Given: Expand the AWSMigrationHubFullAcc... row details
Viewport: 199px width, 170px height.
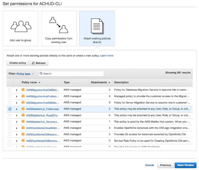Looking at the screenshot, I should pyautogui.click(x=16, y=97).
